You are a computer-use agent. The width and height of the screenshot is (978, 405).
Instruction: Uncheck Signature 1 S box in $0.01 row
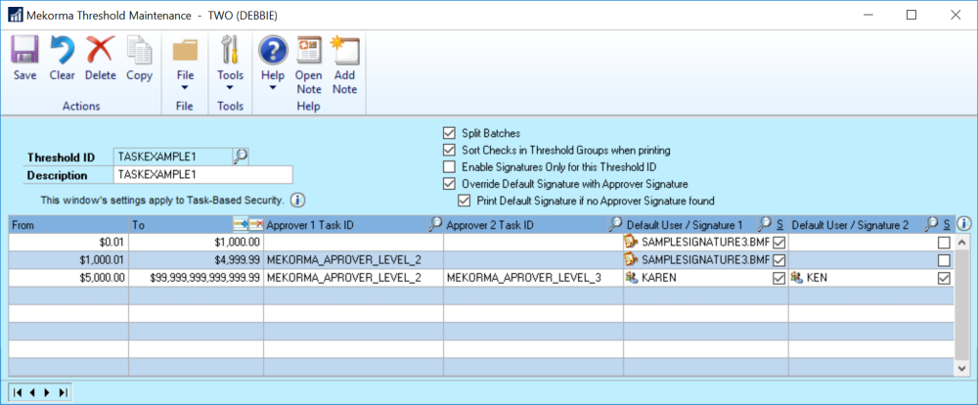(x=778, y=243)
